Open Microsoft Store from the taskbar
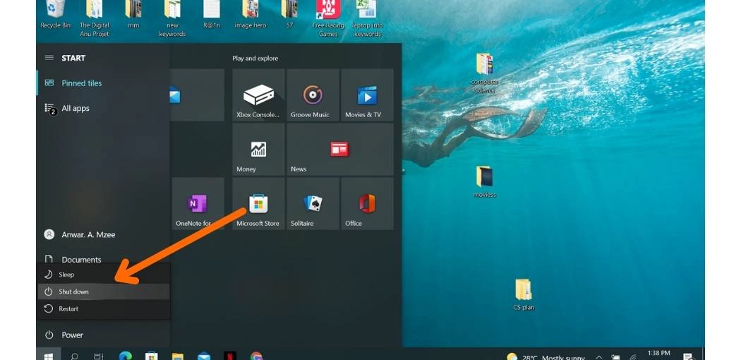This screenshot has height=360, width=741. (151, 355)
